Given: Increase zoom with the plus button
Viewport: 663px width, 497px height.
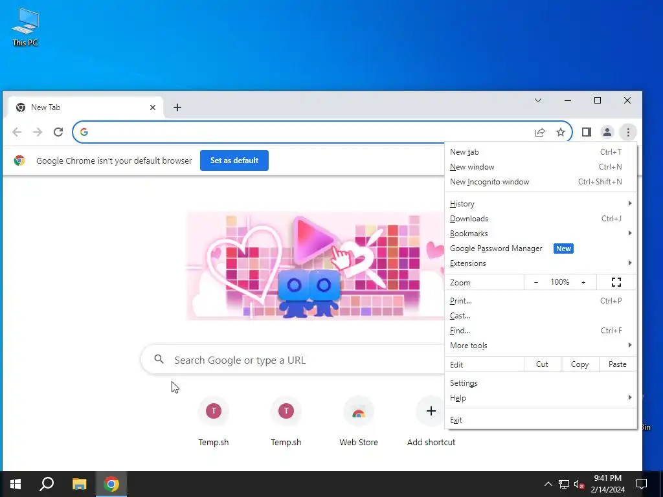Looking at the screenshot, I should [583, 282].
